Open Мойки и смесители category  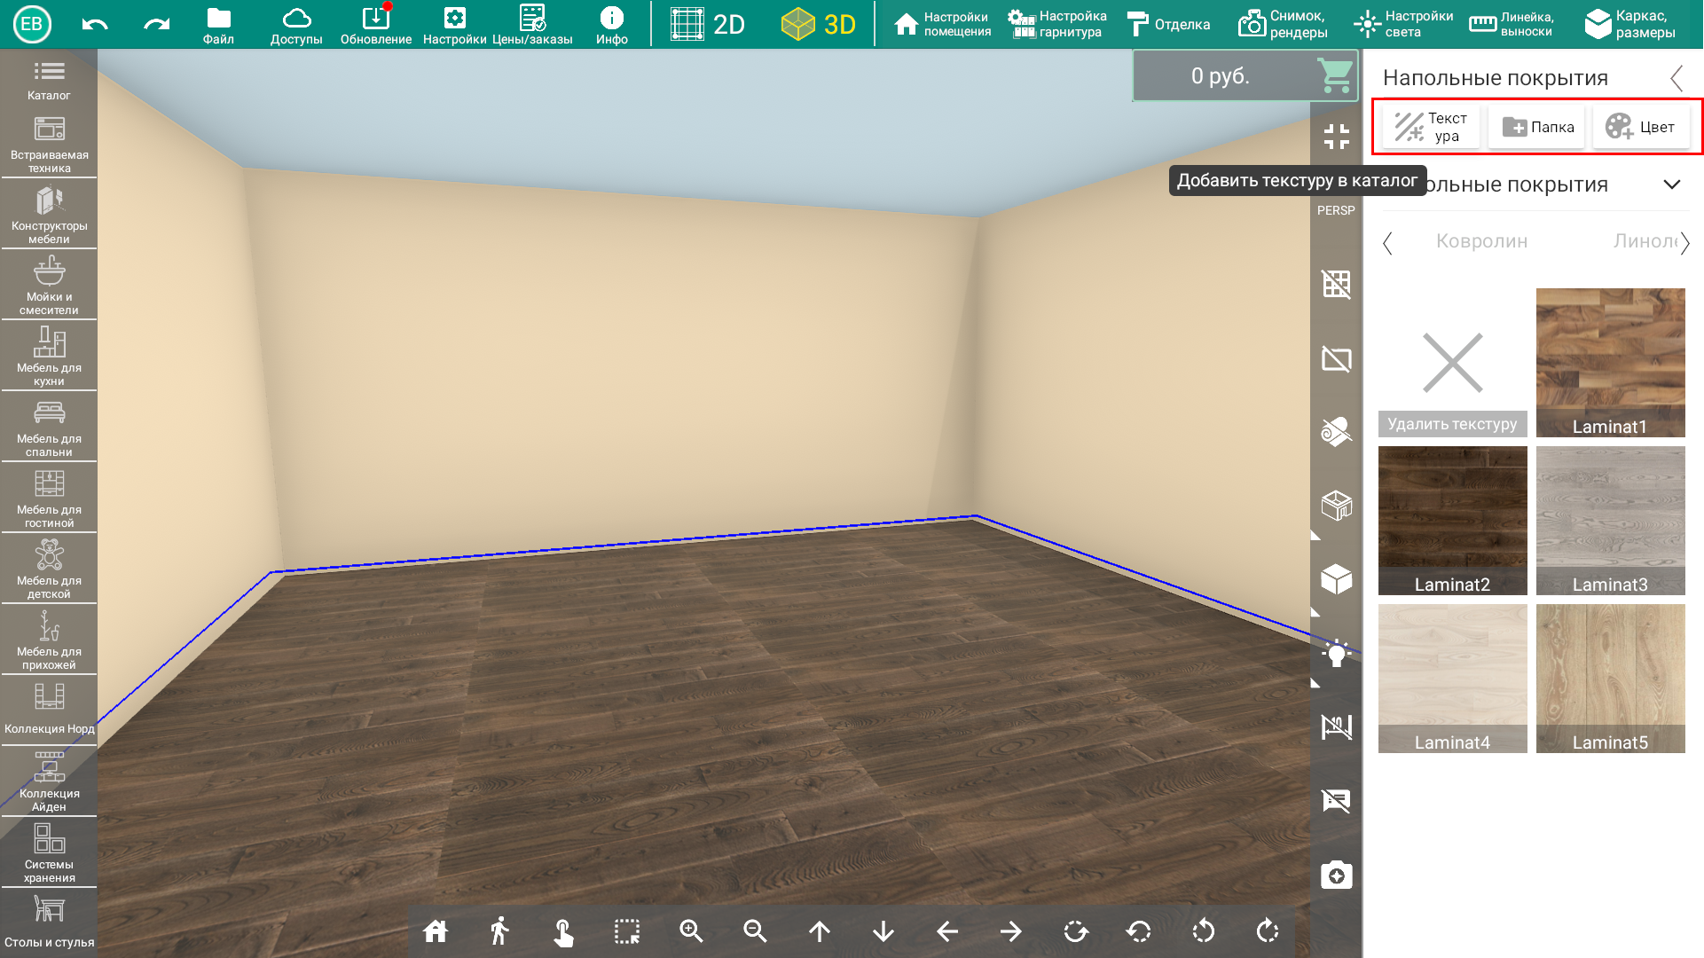[x=49, y=286]
